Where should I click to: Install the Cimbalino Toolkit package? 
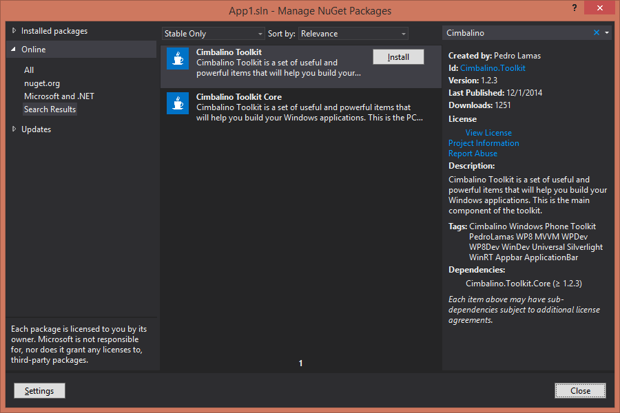click(398, 57)
